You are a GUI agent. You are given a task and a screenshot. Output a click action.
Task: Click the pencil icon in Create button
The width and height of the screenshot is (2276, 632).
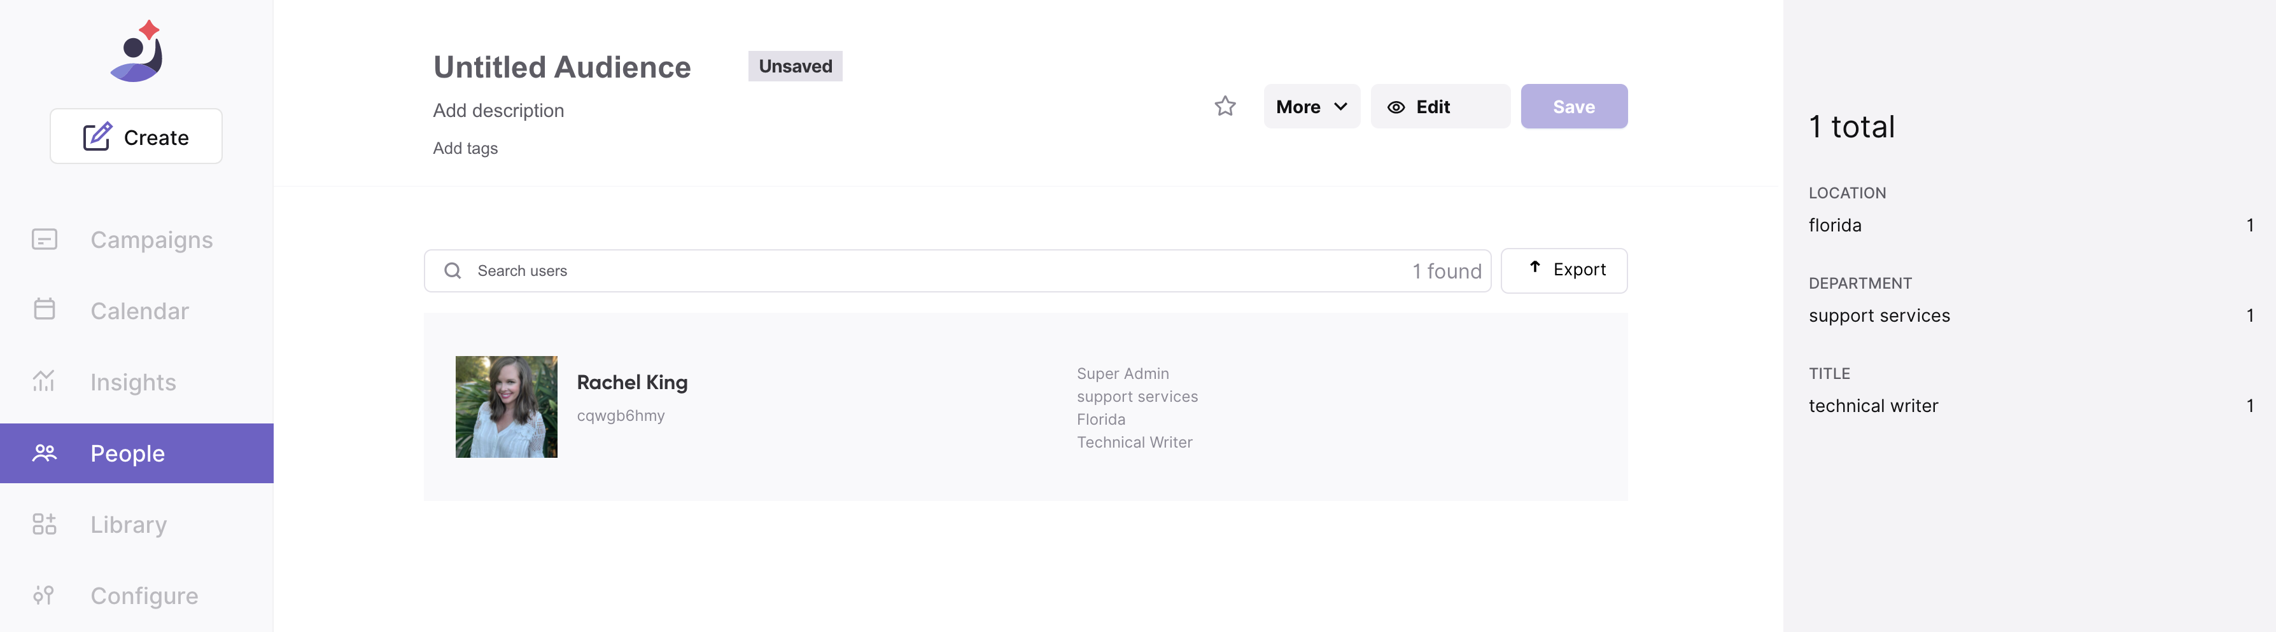tap(97, 137)
